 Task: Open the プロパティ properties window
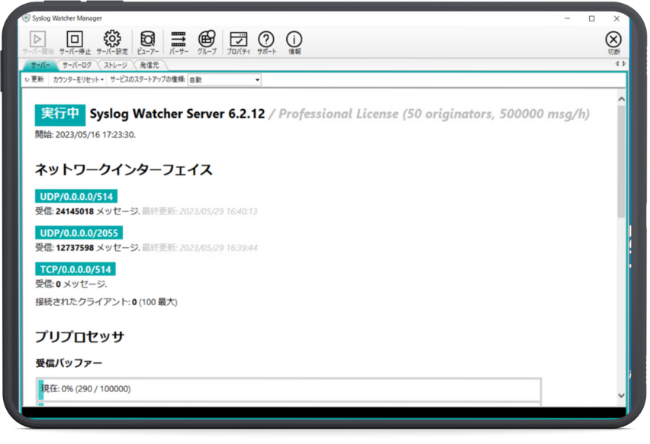pos(238,43)
